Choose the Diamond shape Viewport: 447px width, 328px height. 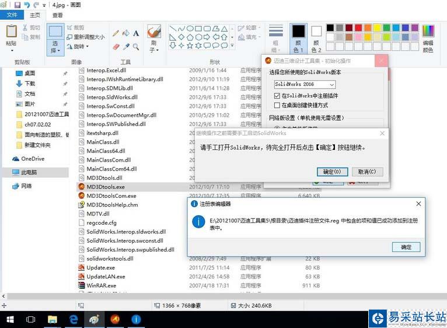181,37
